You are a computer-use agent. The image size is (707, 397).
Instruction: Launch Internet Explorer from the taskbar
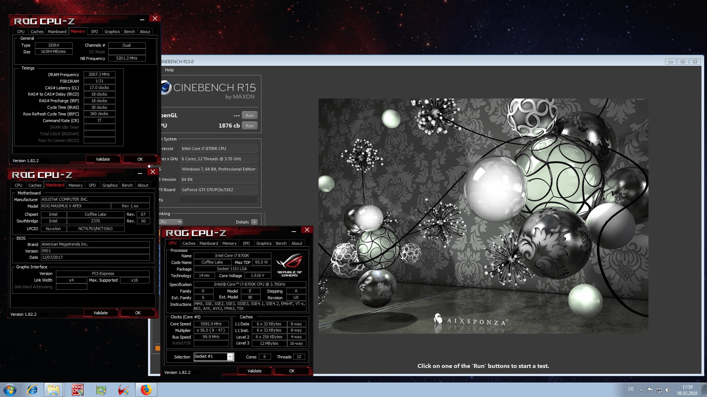(32, 390)
